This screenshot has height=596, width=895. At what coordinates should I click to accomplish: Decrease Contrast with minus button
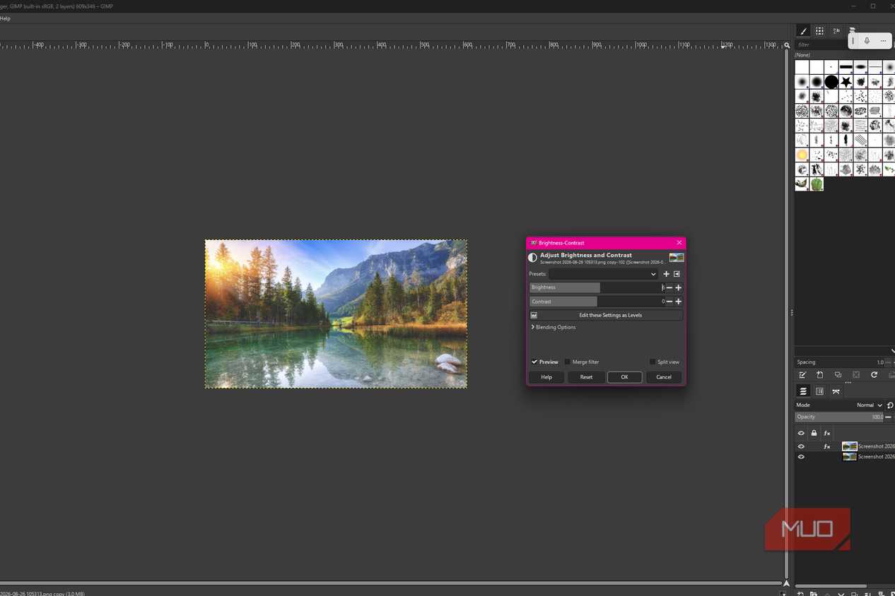(669, 302)
